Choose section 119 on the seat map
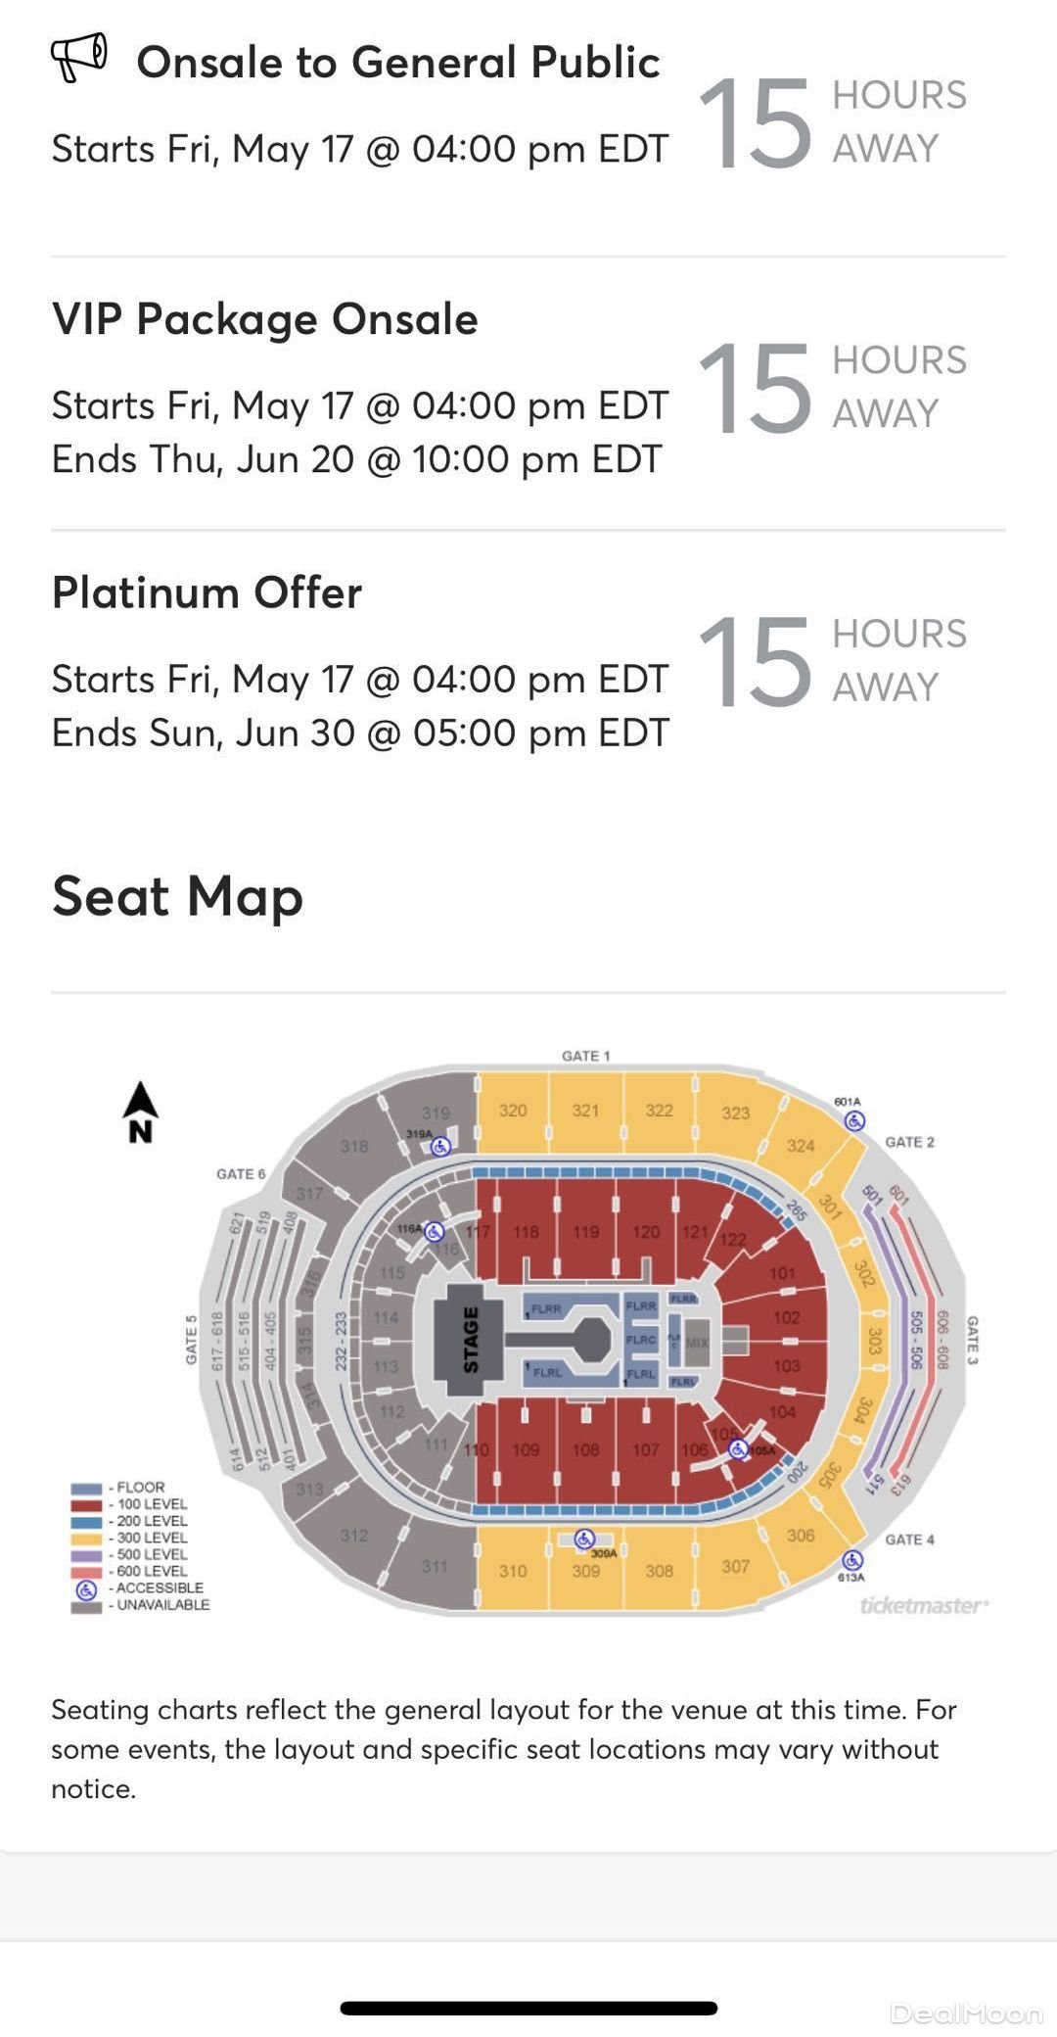Screen dimensions: 1057x2037 click(586, 1232)
